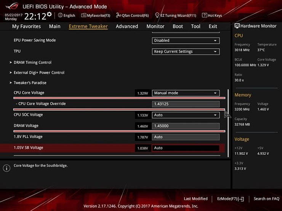Screen dimensions: 282x211
Task: Click the 1.05V SB Voltage field
Action: coord(186,148)
